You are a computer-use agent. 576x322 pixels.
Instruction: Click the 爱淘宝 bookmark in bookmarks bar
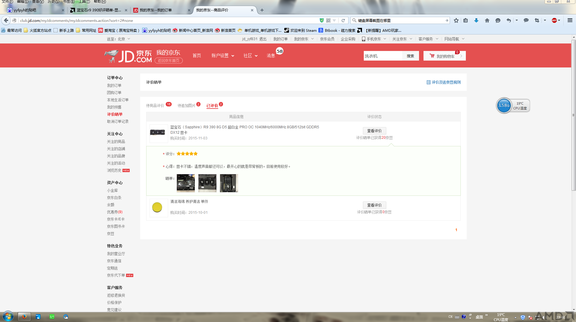(119, 30)
